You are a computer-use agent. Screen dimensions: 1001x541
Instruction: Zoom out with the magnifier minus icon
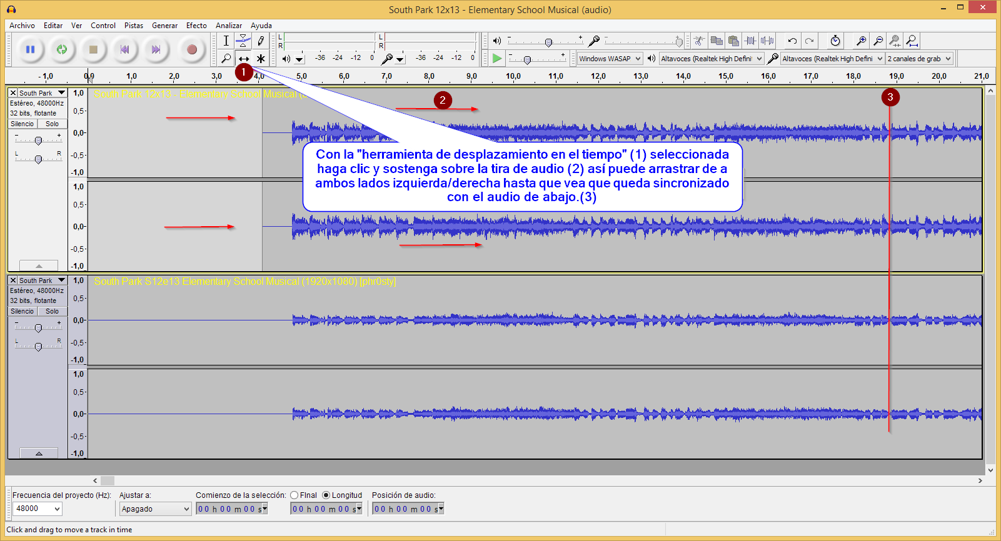(878, 41)
